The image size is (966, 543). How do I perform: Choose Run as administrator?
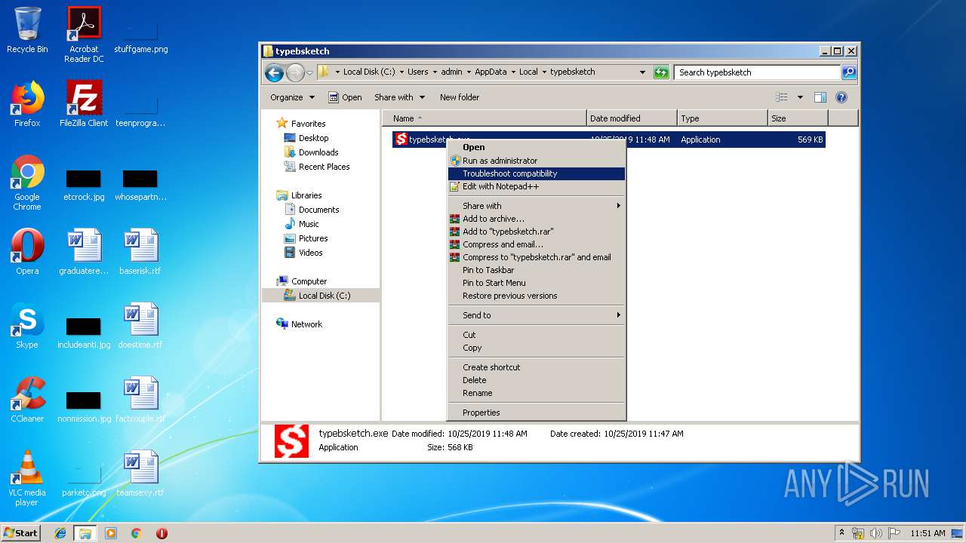537,161
